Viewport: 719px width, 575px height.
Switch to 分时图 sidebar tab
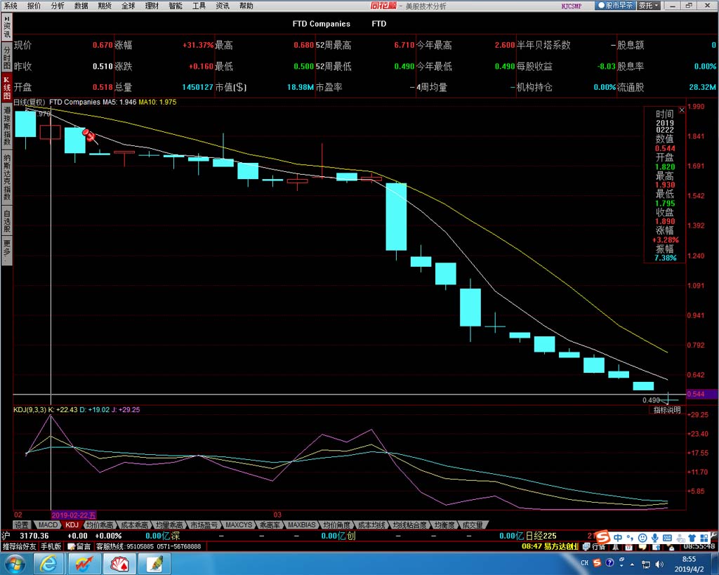coord(6,58)
